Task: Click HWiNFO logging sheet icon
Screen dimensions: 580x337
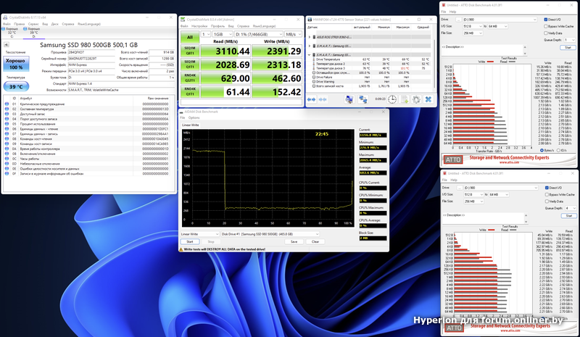Action: pyautogui.click(x=405, y=99)
